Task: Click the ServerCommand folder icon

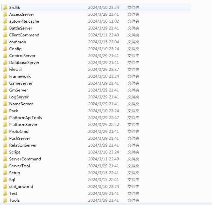Action: pyautogui.click(x=5, y=159)
